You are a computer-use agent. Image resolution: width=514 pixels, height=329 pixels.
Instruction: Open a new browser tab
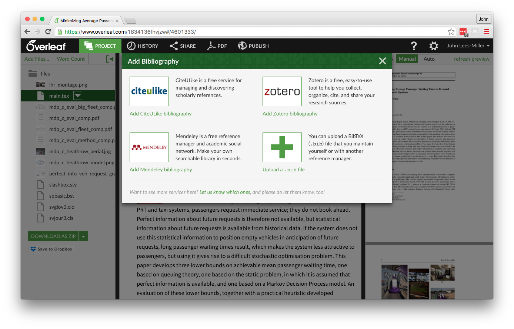[x=130, y=21]
